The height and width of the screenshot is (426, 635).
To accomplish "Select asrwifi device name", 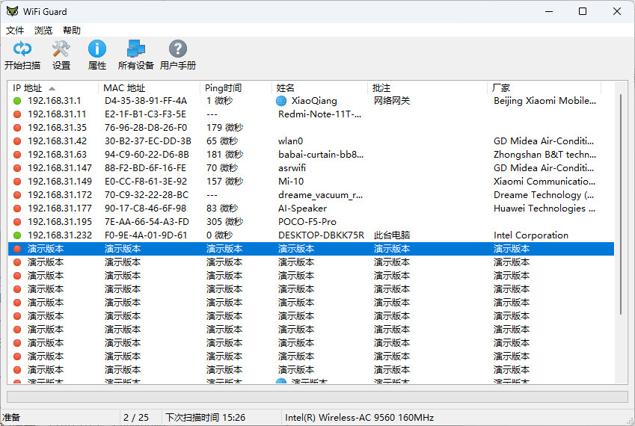I will pos(292,168).
